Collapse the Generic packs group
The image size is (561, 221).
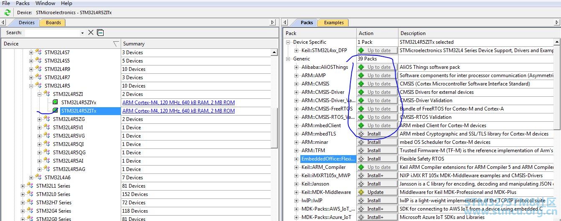[288, 59]
